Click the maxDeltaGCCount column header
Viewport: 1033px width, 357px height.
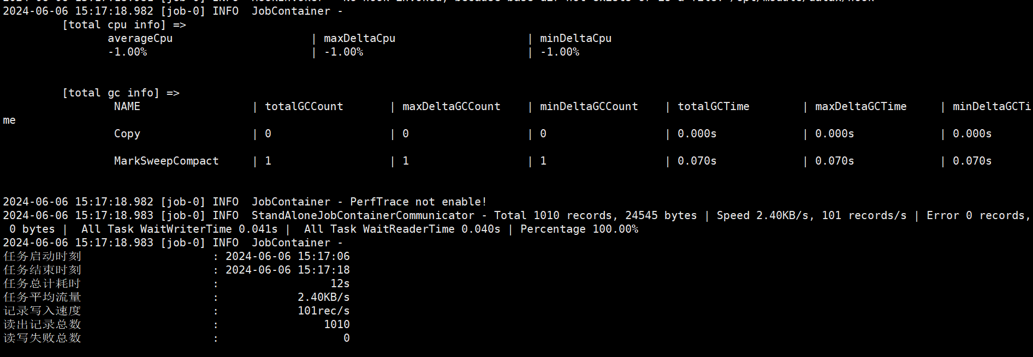[x=451, y=106]
